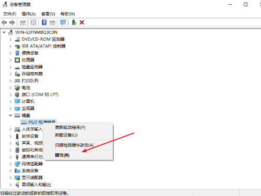Click the show/hide console tree icon

pos(22,22)
